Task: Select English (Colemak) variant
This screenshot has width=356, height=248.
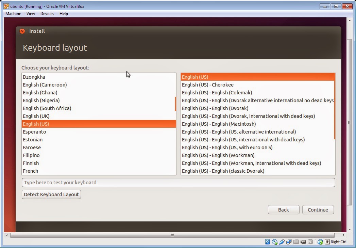Action: pyautogui.click(x=258, y=93)
